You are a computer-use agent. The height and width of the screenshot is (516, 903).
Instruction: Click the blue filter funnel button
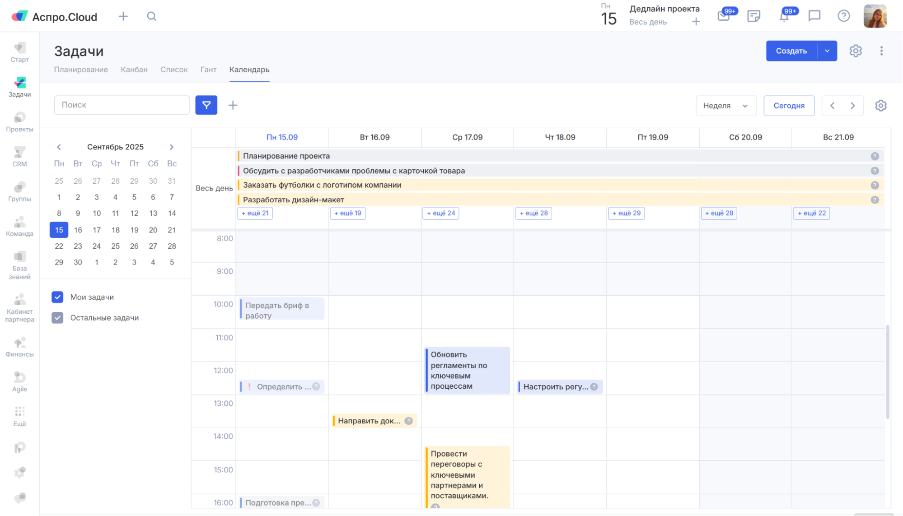tap(206, 105)
